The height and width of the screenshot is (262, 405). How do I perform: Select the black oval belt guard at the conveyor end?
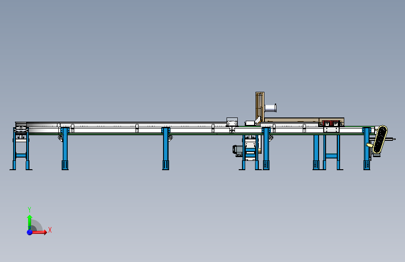point(380,139)
